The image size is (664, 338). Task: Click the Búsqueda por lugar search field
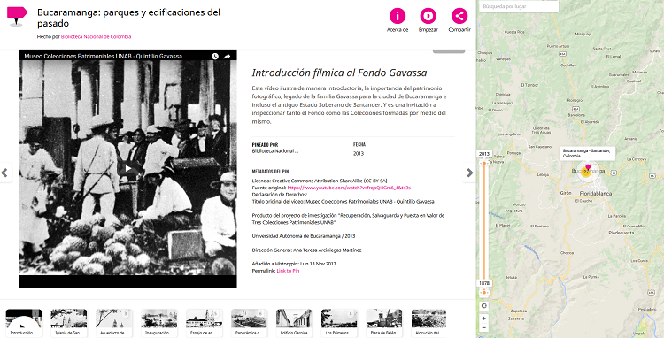pyautogui.click(x=519, y=6)
